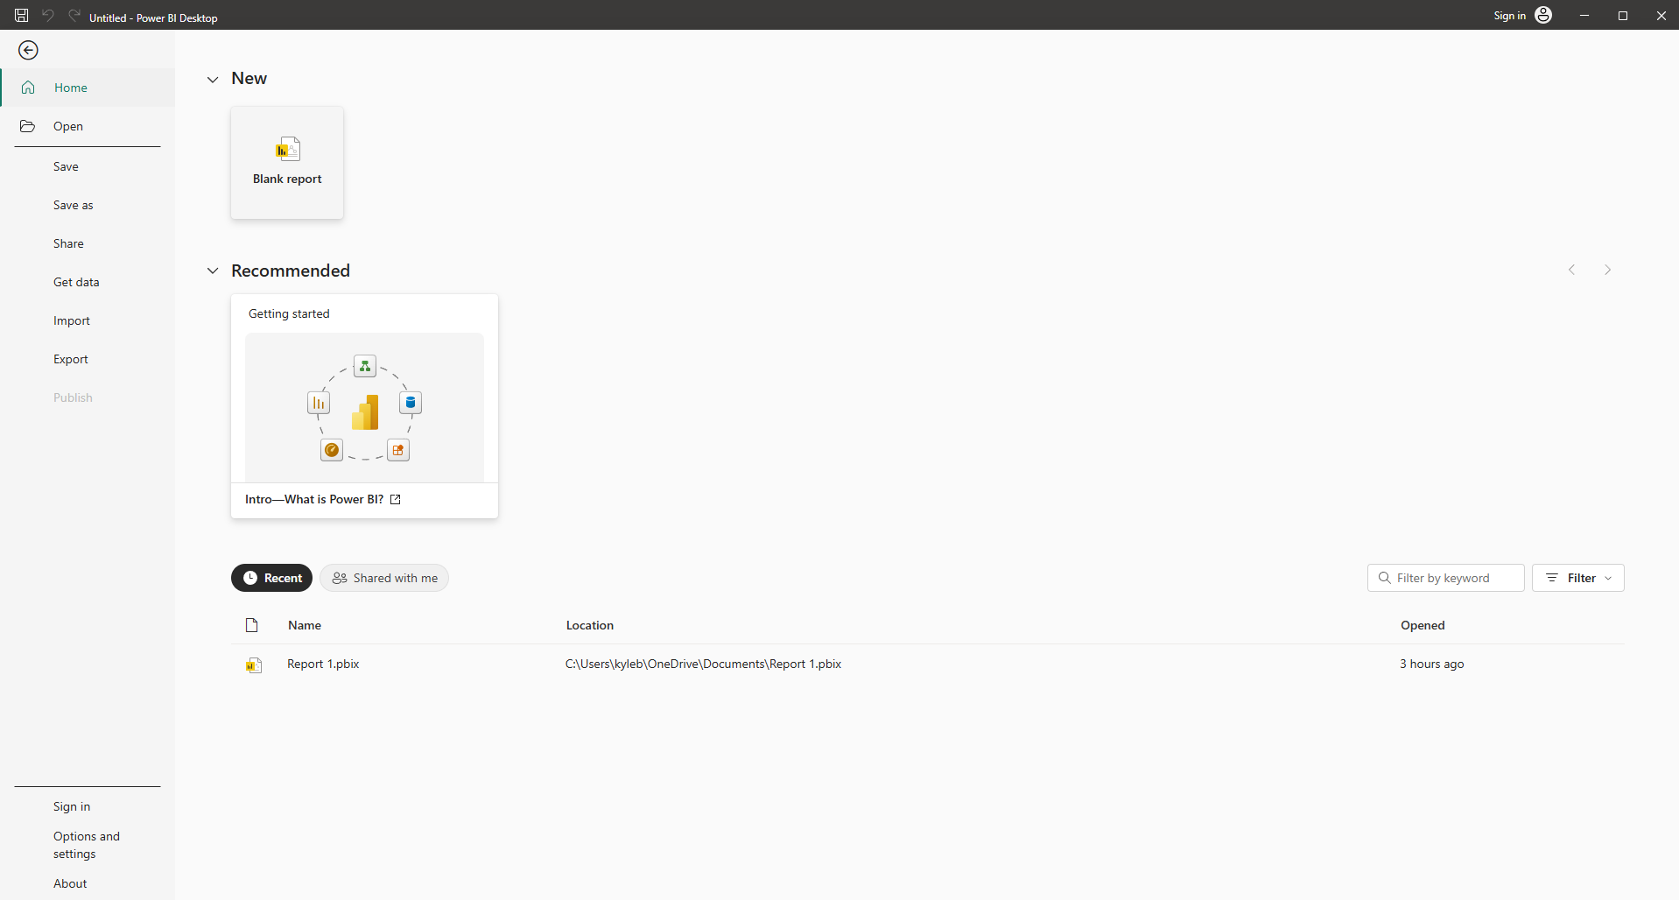This screenshot has height=900, width=1679.
Task: Go to next recommended items arrow
Action: coord(1607,270)
